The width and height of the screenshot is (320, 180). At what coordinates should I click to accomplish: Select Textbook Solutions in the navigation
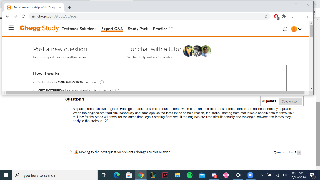79,29
